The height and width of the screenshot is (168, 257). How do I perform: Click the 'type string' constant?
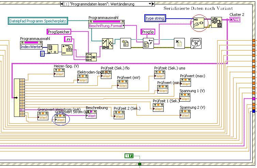coord(155,18)
